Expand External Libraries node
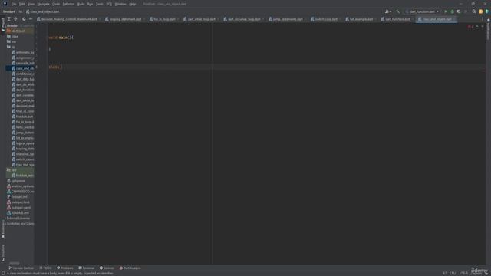Viewport: 491px width, 276px height. 18,218
